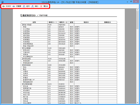
Task: Click the scrollbar down arrow
Action: pos(137,102)
